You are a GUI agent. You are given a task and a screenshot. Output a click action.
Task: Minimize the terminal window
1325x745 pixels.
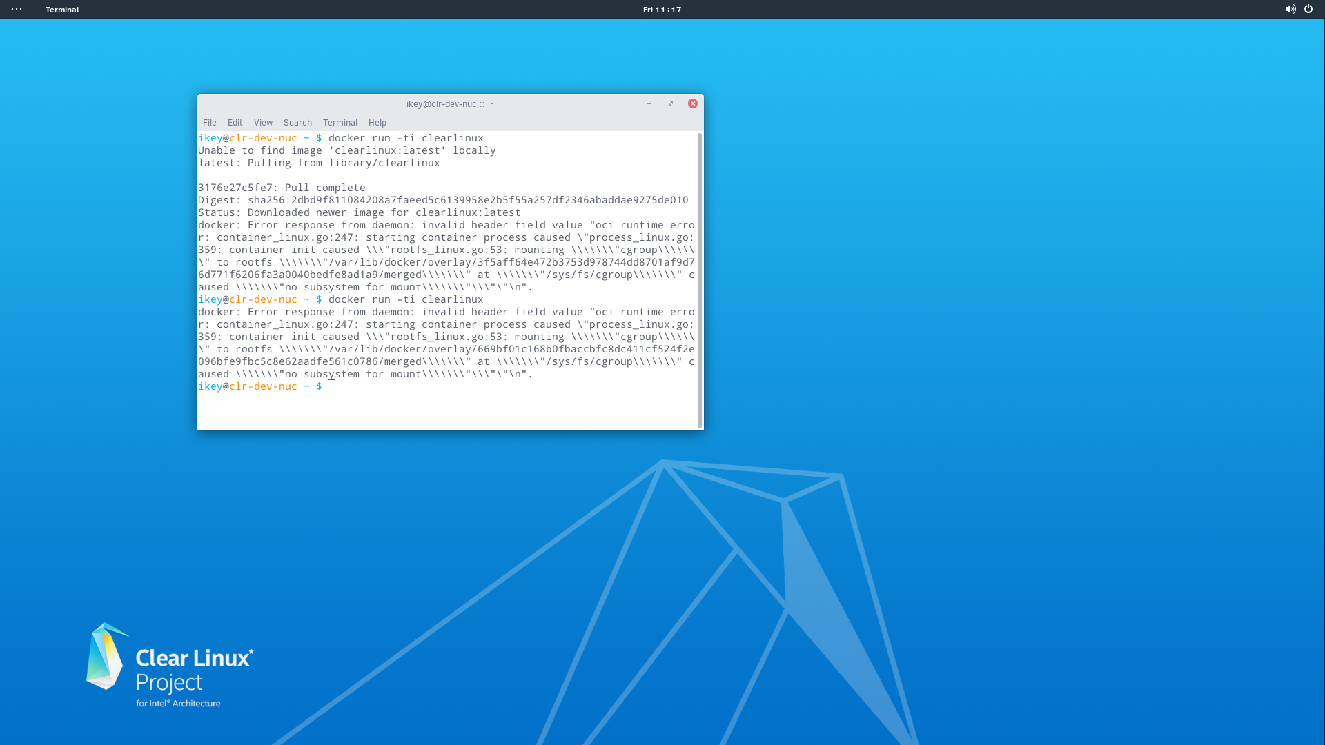pyautogui.click(x=649, y=103)
